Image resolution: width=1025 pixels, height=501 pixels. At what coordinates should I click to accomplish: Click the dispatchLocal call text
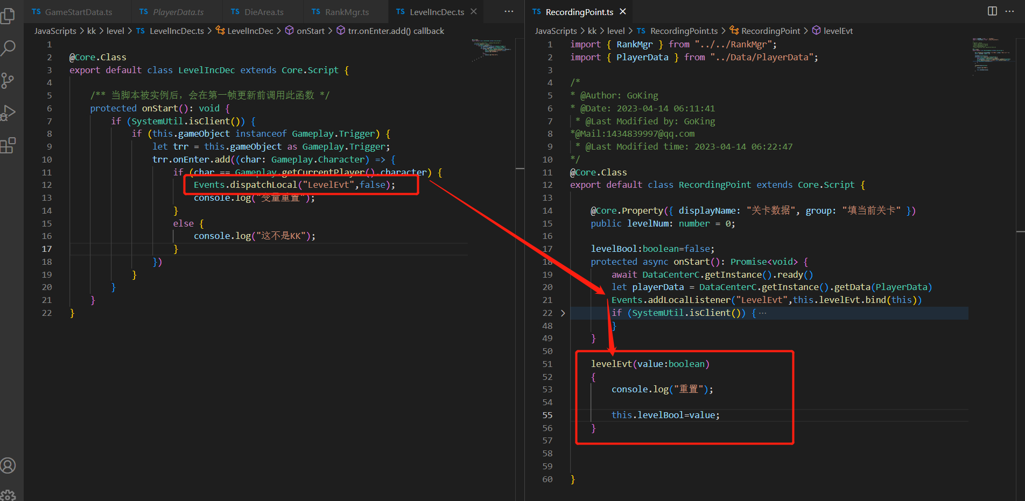(x=294, y=185)
